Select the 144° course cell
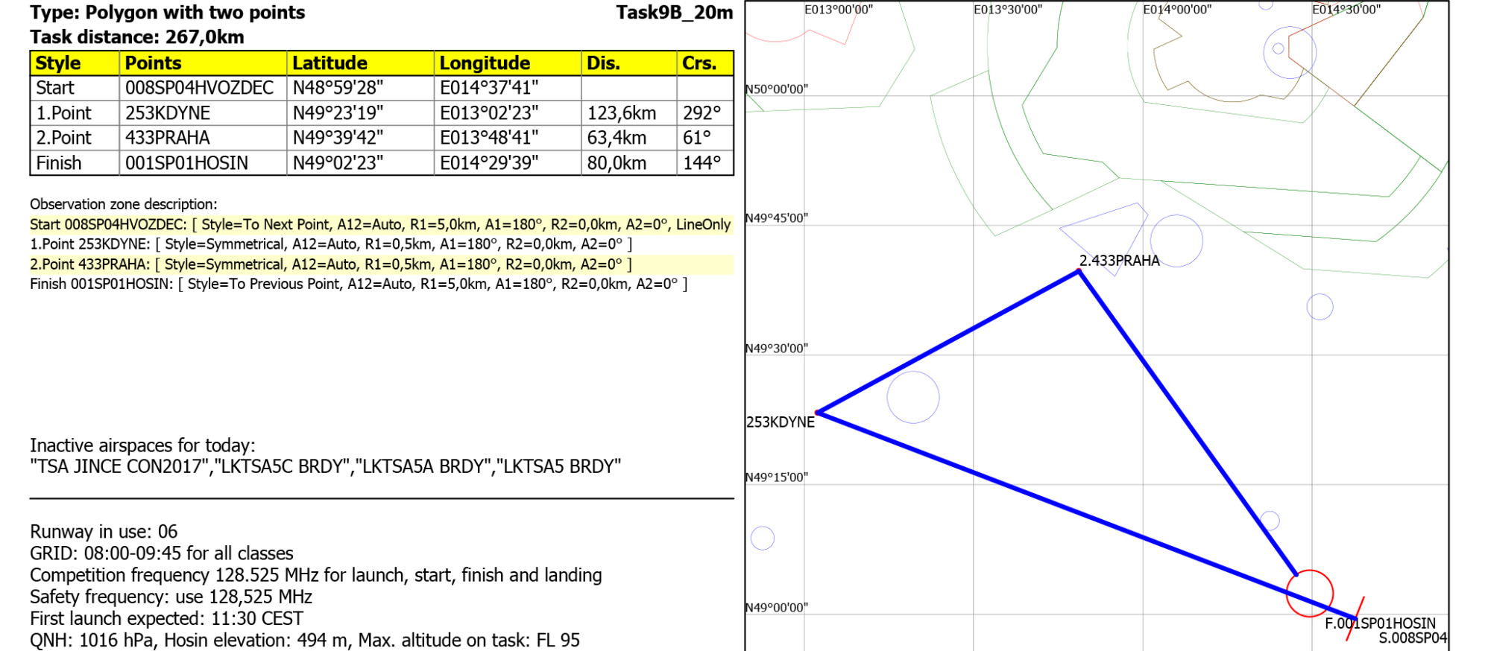Screen dimensions: 1485x651 (701, 163)
